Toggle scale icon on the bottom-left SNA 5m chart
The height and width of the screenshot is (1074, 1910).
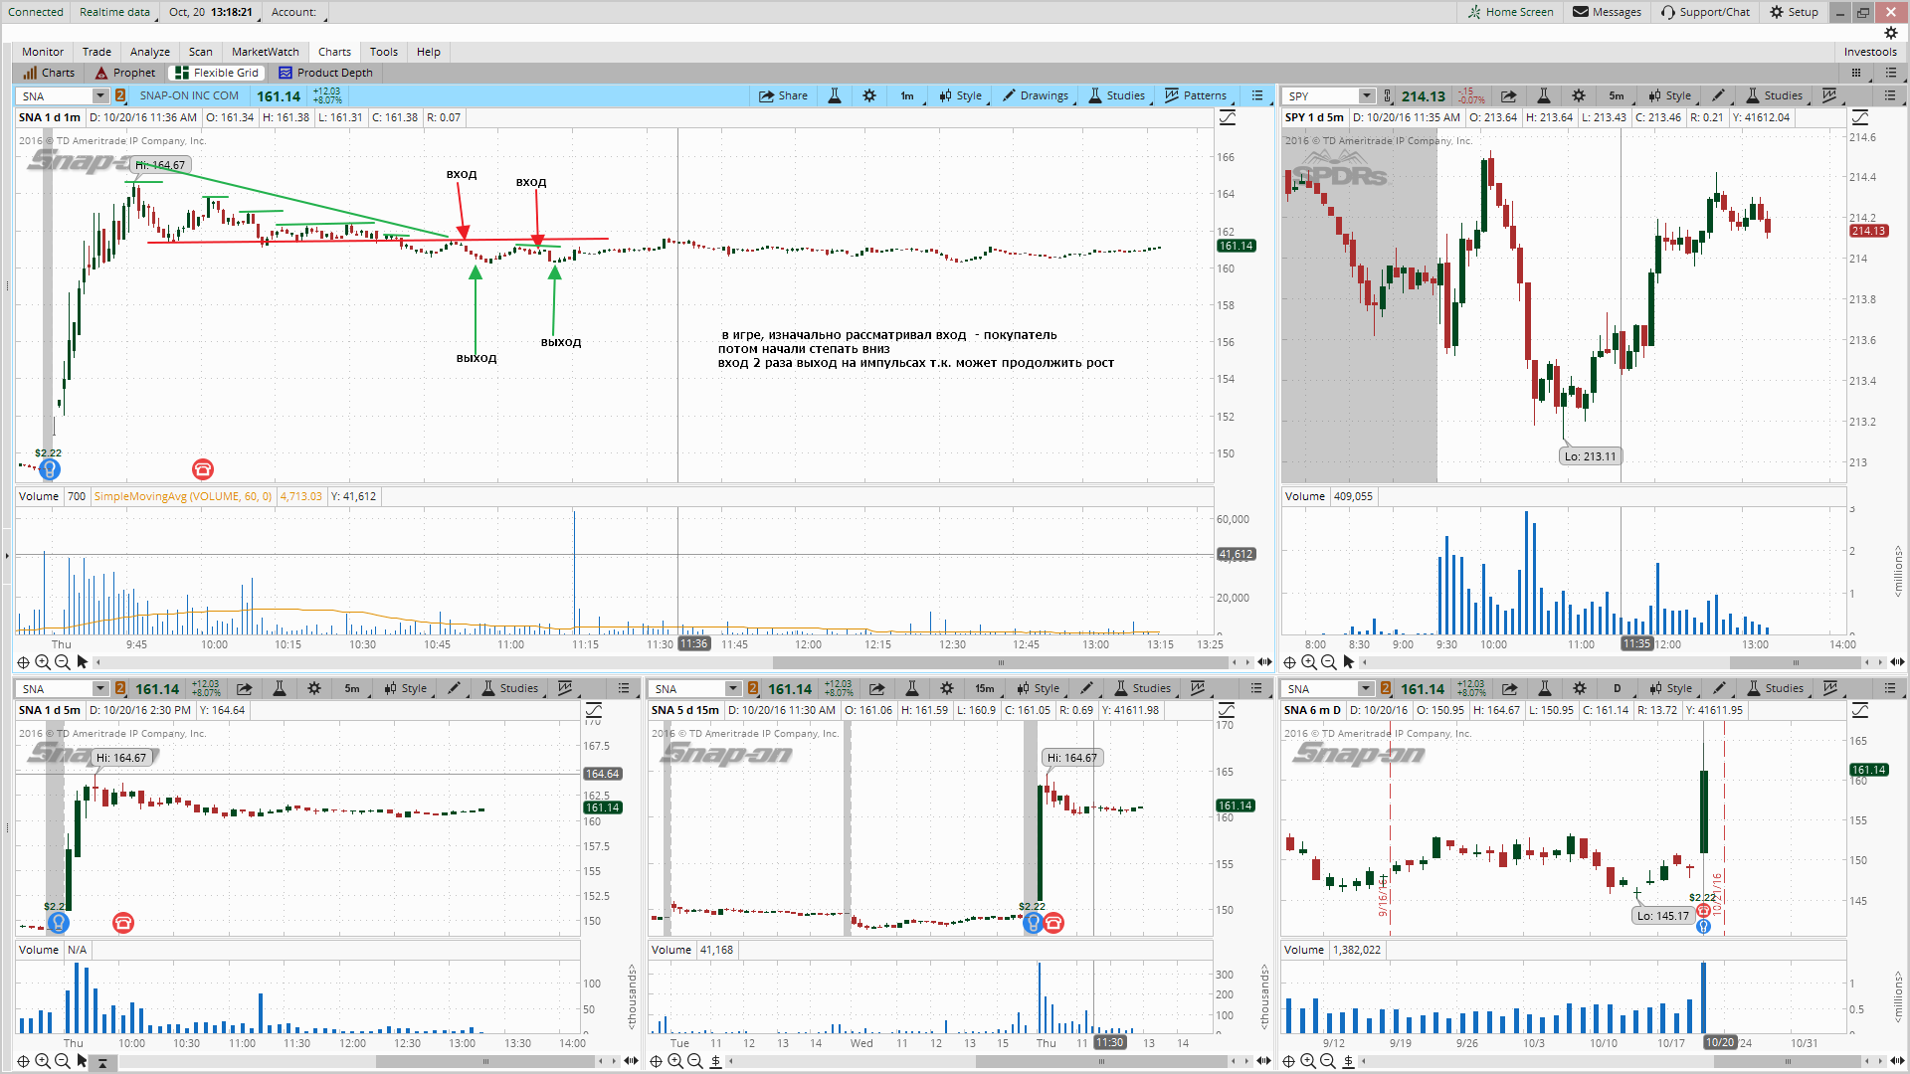[x=594, y=710]
